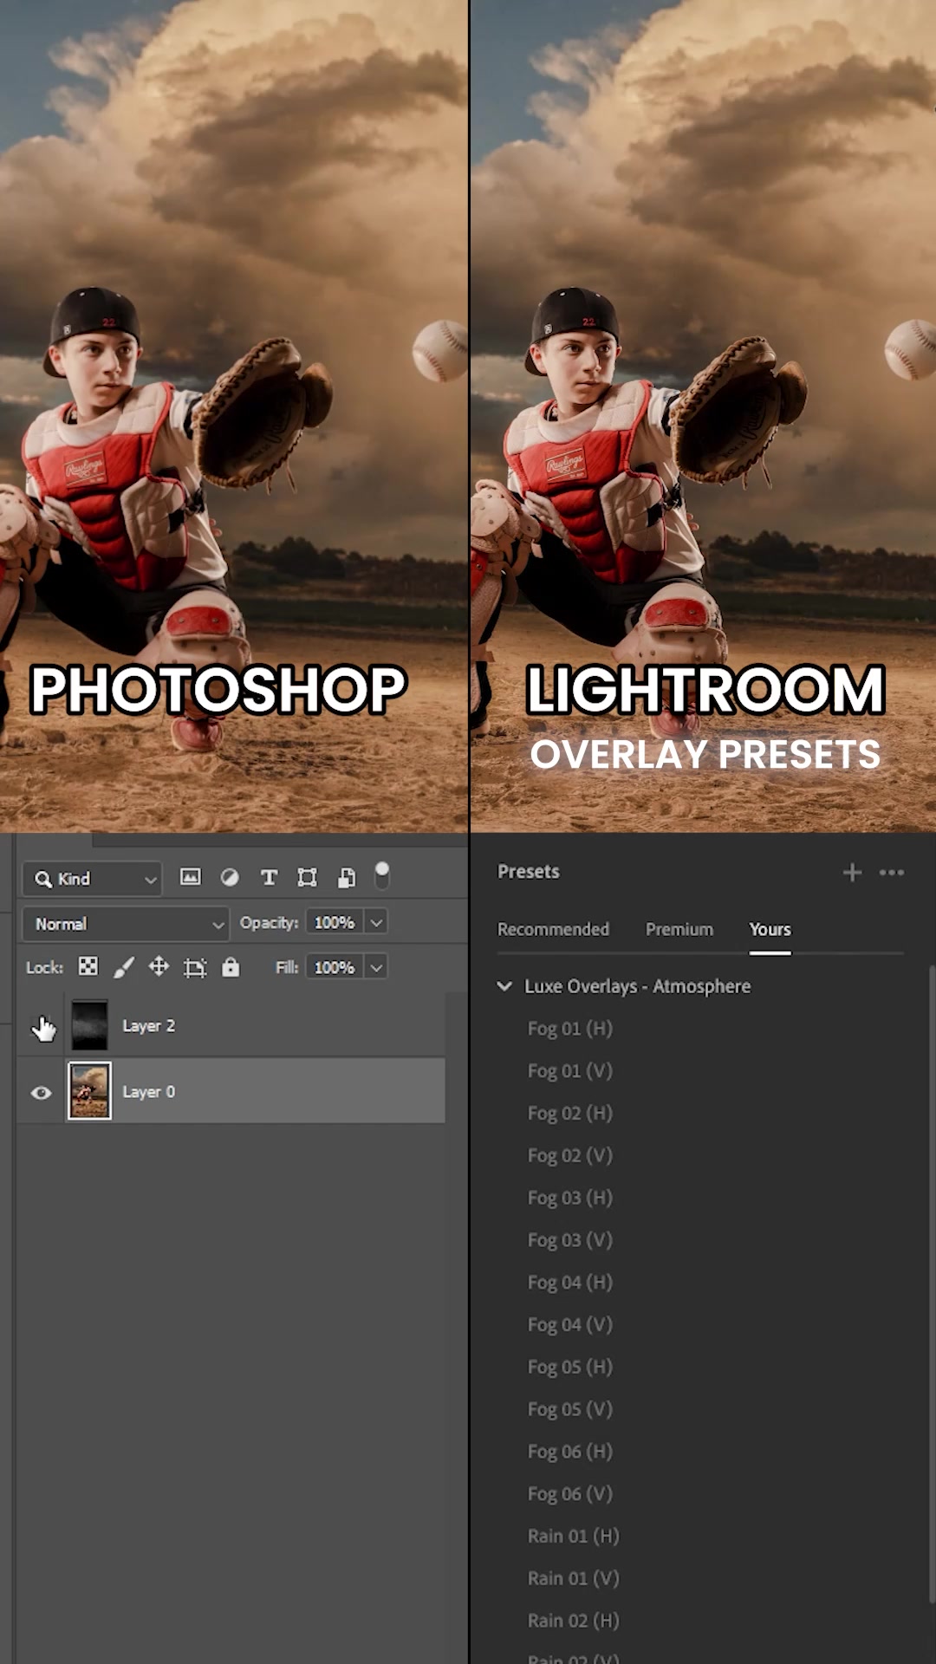Hide Layer 0 with eye icon
The image size is (936, 1664).
point(41,1093)
